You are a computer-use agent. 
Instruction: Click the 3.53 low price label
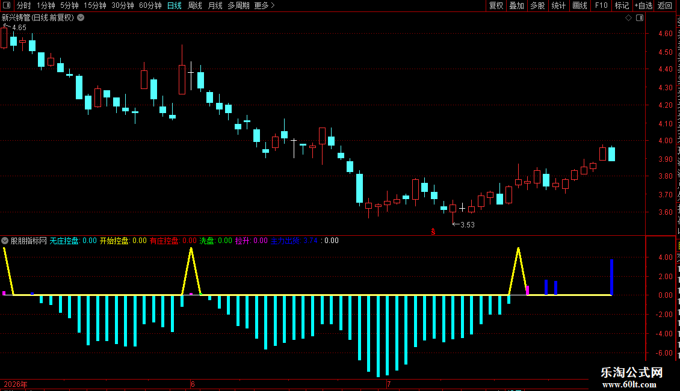[468, 224]
